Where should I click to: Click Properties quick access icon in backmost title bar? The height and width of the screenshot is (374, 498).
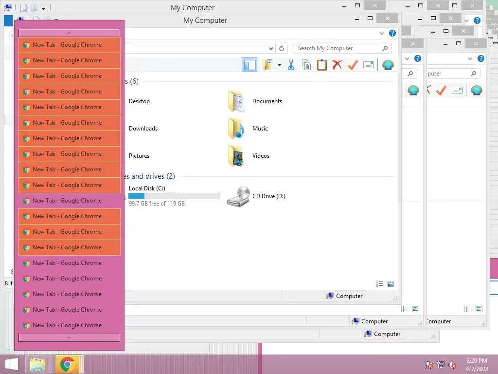pyautogui.click(x=24, y=7)
